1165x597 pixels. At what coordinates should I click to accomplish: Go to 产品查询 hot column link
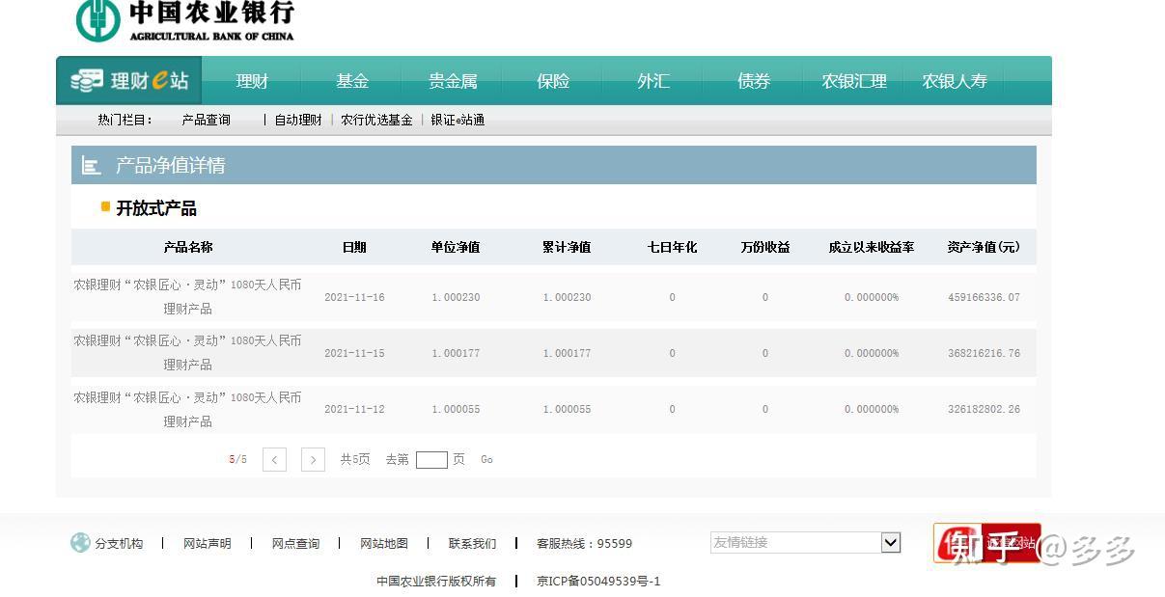(x=206, y=120)
